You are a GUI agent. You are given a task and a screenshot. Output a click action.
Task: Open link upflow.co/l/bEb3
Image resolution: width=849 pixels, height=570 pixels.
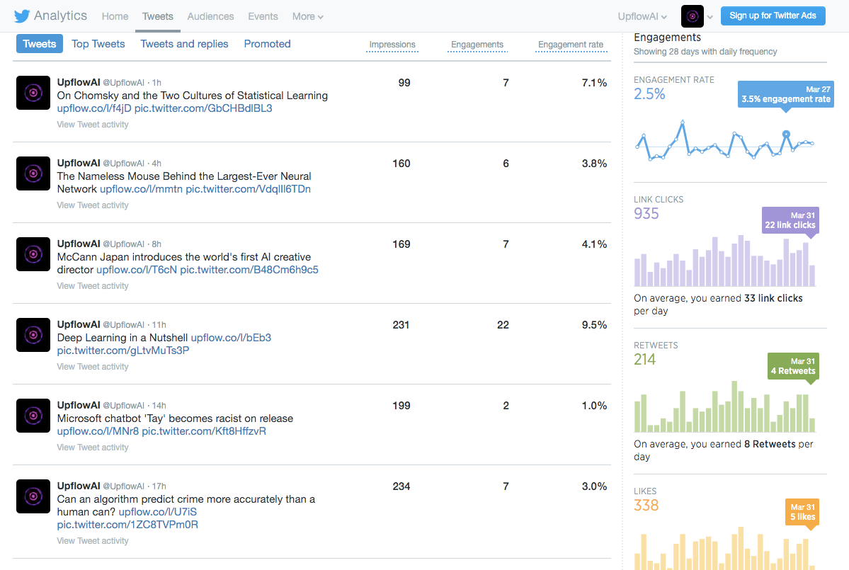tap(231, 338)
